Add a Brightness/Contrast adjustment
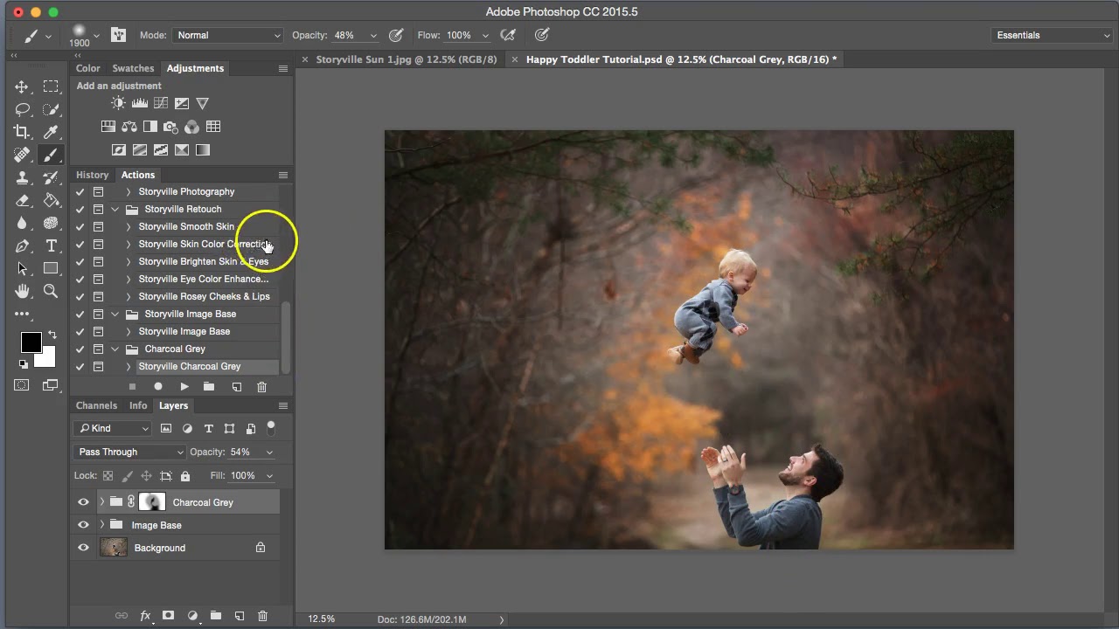This screenshot has width=1119, height=629. (118, 103)
